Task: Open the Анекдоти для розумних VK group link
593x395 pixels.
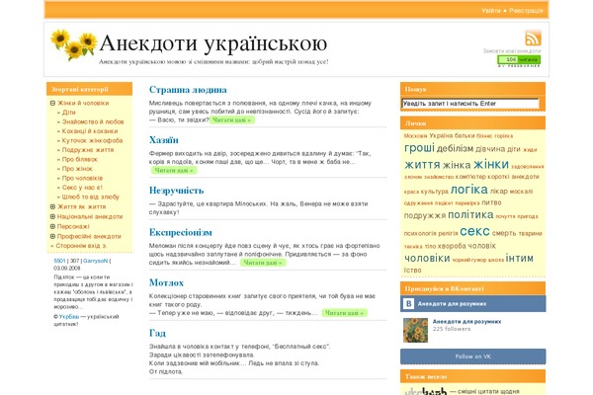Action: 466,322
